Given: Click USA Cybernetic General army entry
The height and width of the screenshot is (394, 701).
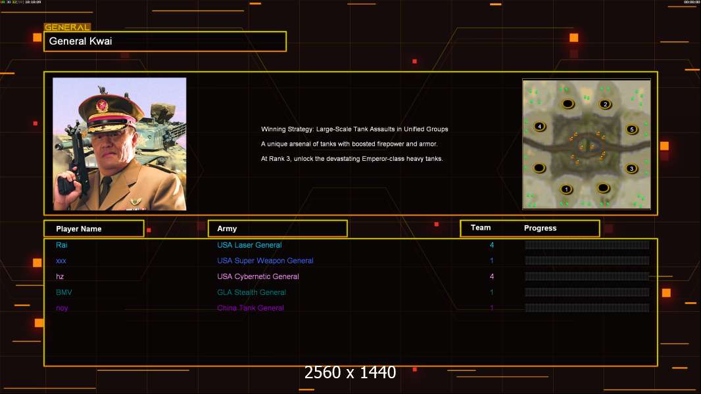Looking at the screenshot, I should [258, 276].
